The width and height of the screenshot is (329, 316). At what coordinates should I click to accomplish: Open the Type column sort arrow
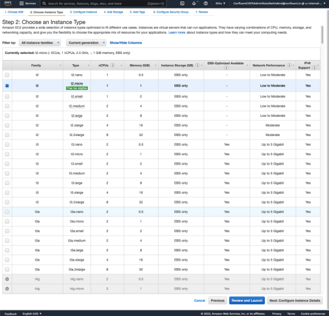point(88,65)
